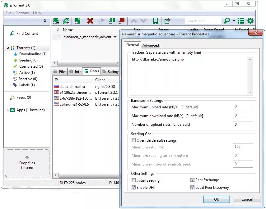Open the search provider dropdown arrow
Image resolution: width=266 pixels, height=209 pixels.
click(234, 21)
